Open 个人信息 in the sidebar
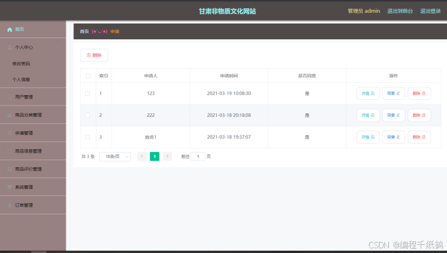 click(21, 79)
